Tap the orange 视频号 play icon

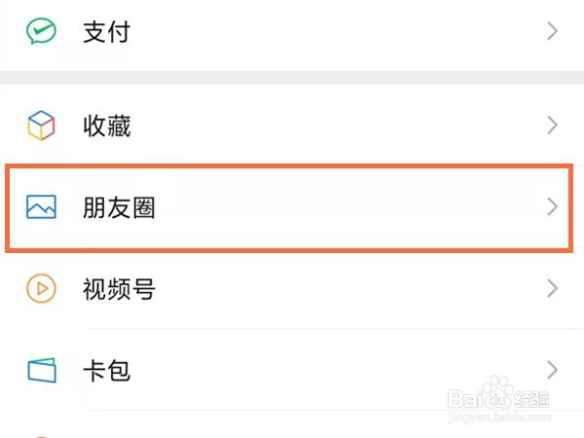pos(41,289)
